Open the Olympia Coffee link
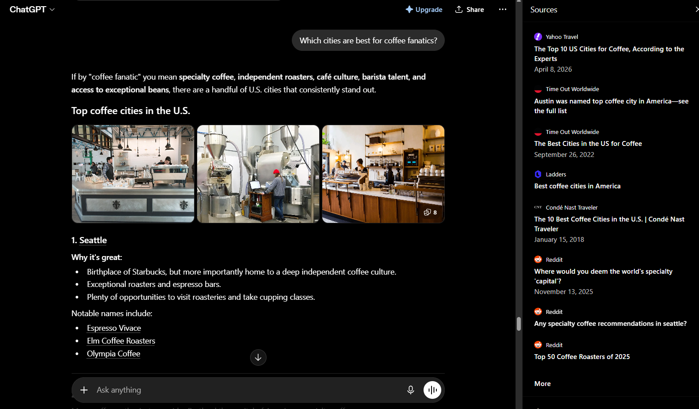699x409 pixels. click(114, 354)
